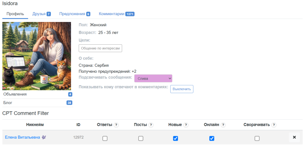Viewport: 304px width, 145px height.
Task: Open help icon next to Посты column
Action: click(x=151, y=125)
